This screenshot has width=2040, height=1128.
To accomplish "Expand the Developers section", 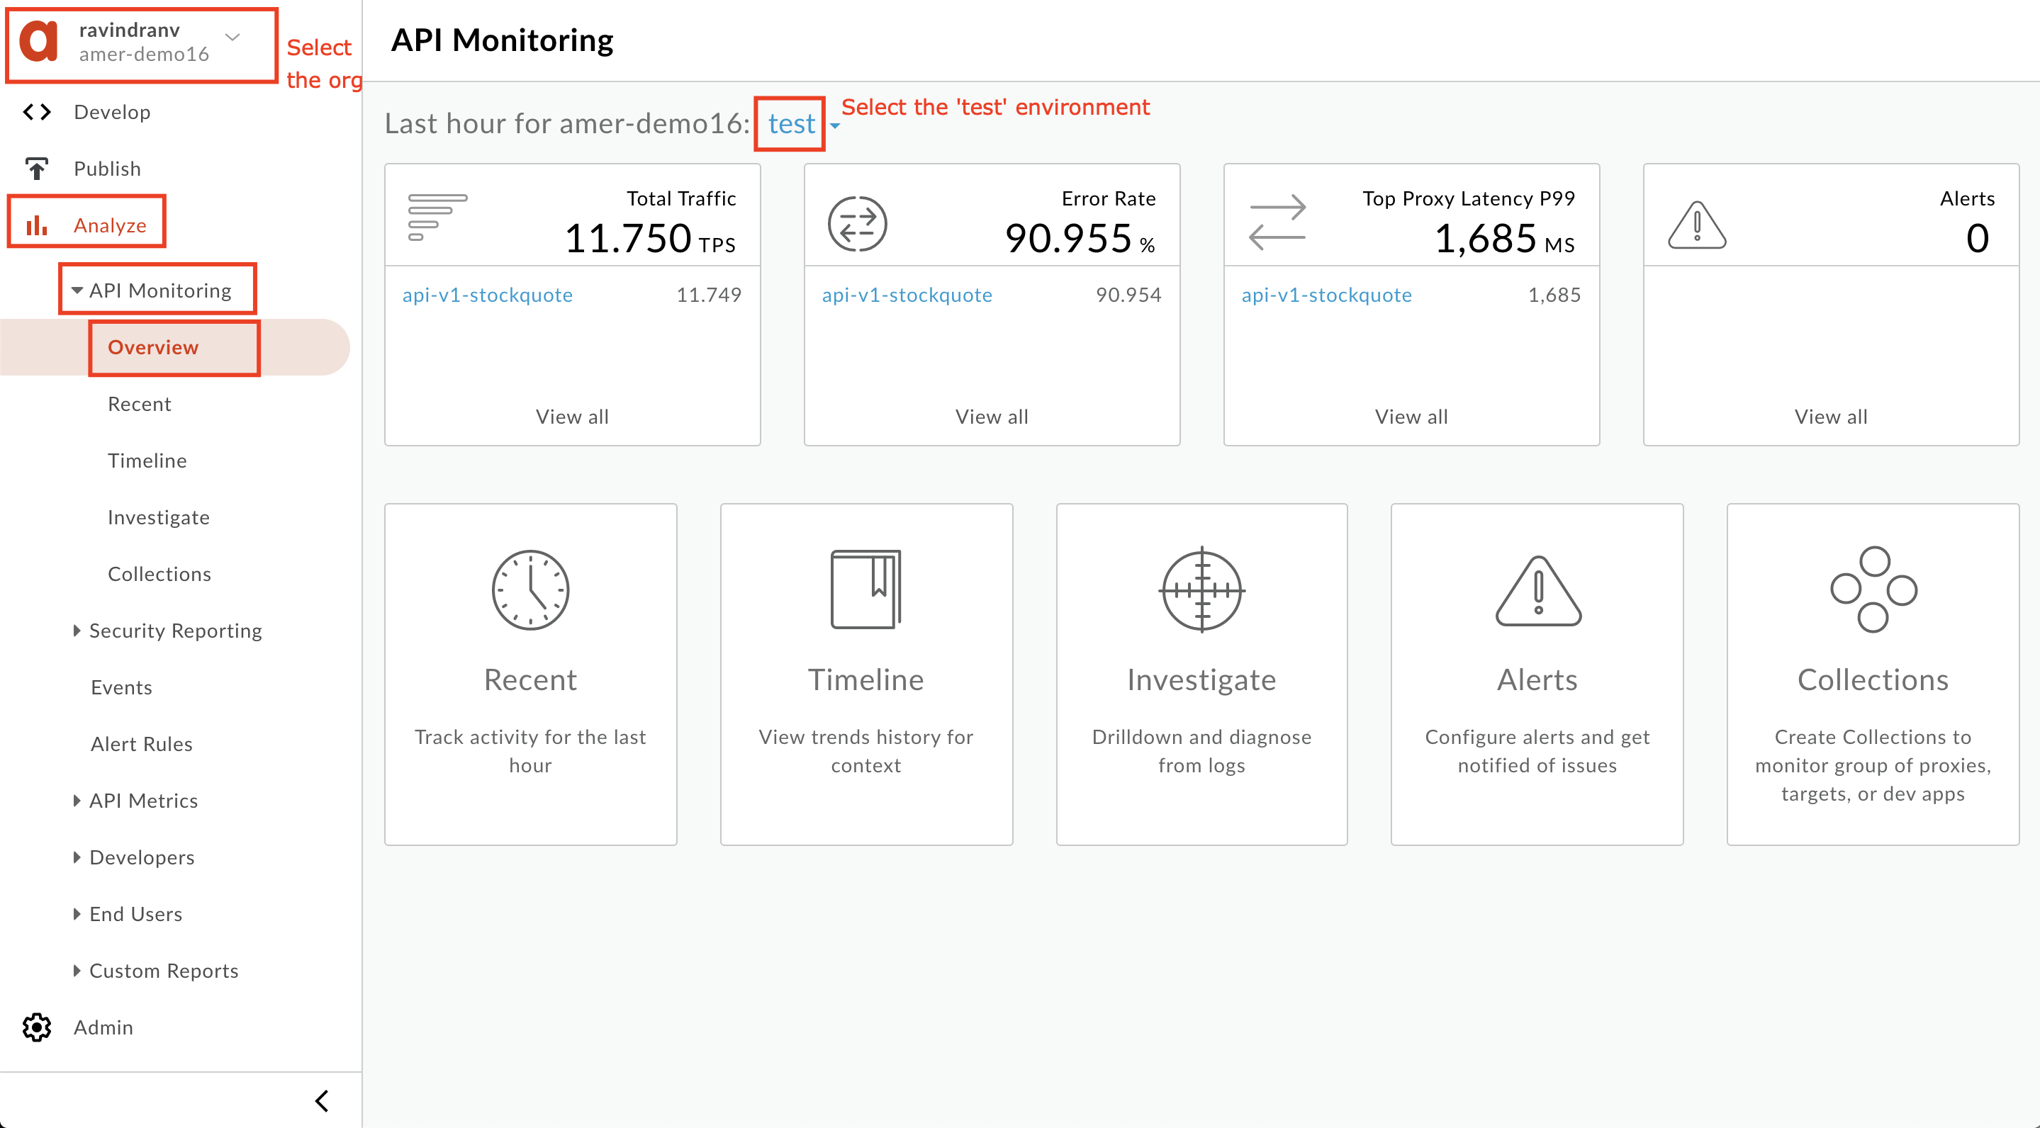I will [x=77, y=857].
